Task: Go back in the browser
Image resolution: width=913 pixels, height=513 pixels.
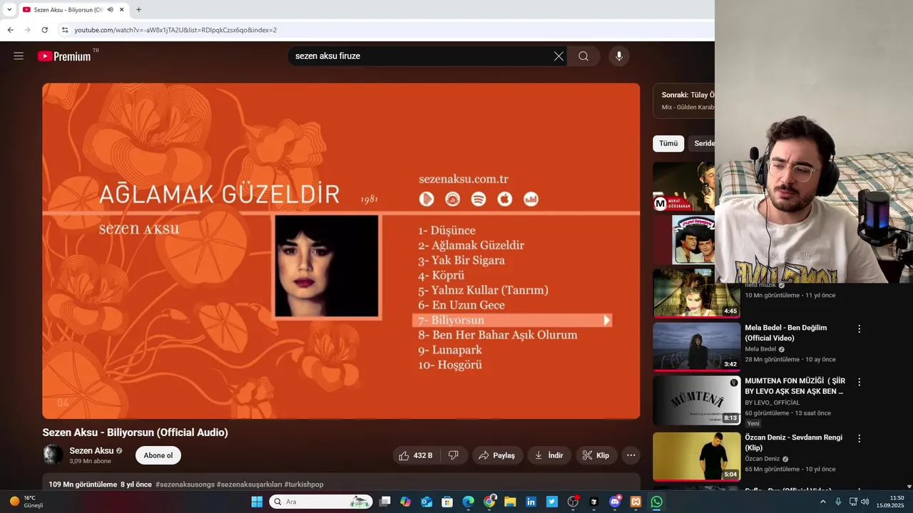Action: click(x=10, y=30)
